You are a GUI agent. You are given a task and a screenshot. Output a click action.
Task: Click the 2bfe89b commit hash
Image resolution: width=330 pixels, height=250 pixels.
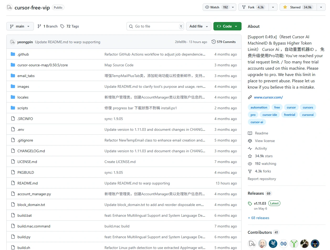click(181, 42)
